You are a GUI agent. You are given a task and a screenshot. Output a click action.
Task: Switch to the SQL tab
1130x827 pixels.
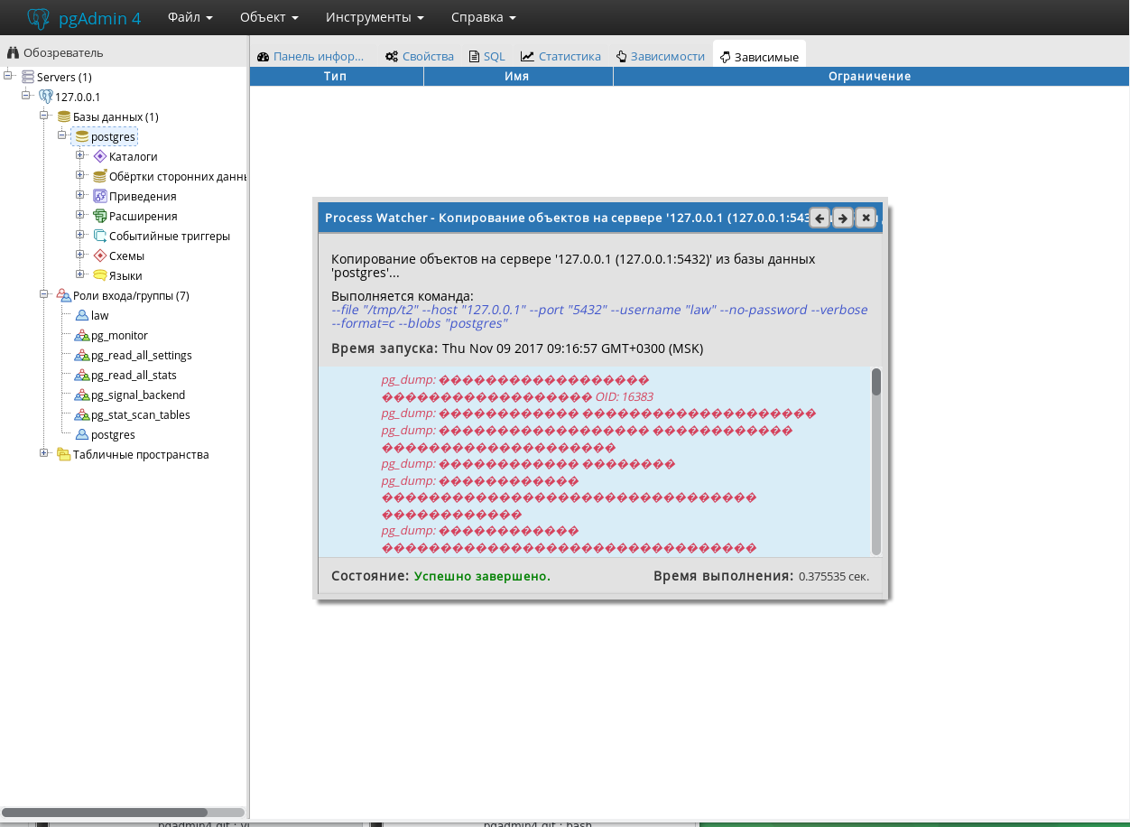pyautogui.click(x=487, y=56)
